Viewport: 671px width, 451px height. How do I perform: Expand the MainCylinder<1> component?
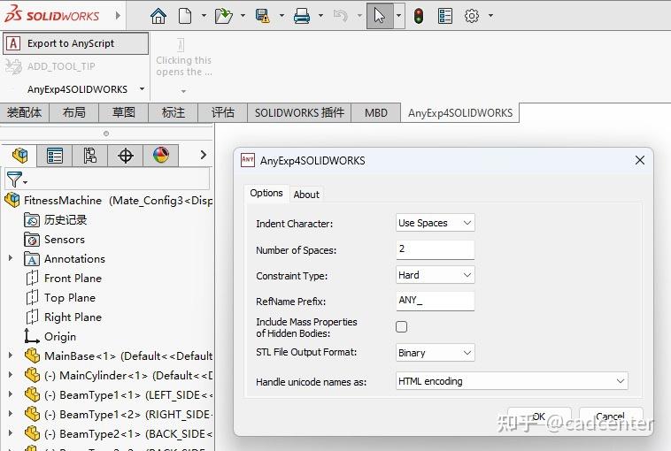tap(11, 374)
